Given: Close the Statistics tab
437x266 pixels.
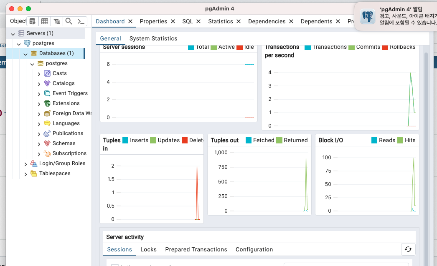Looking at the screenshot, I should click(239, 21).
